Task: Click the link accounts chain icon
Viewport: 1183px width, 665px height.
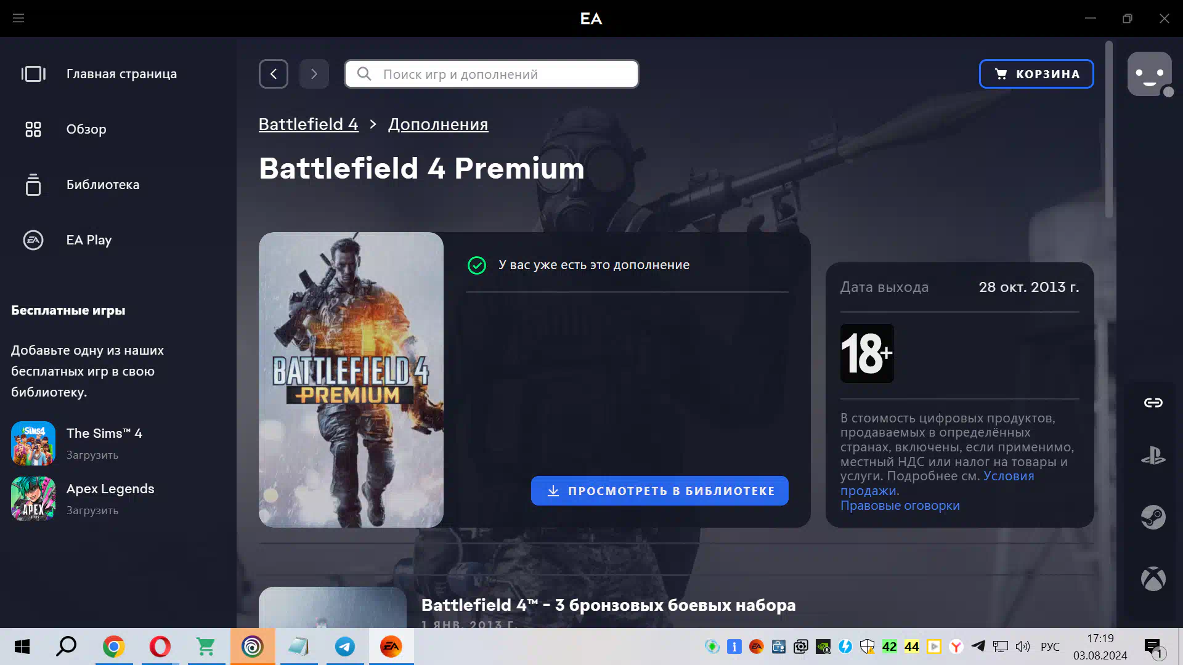Action: pyautogui.click(x=1153, y=403)
